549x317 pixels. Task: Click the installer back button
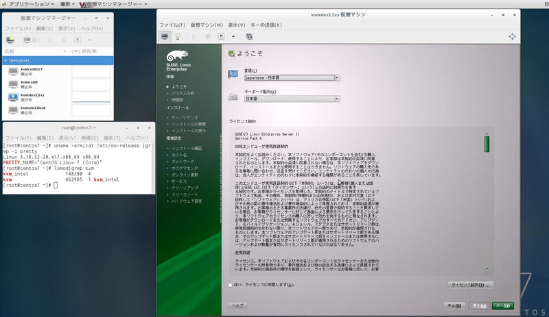point(479,306)
